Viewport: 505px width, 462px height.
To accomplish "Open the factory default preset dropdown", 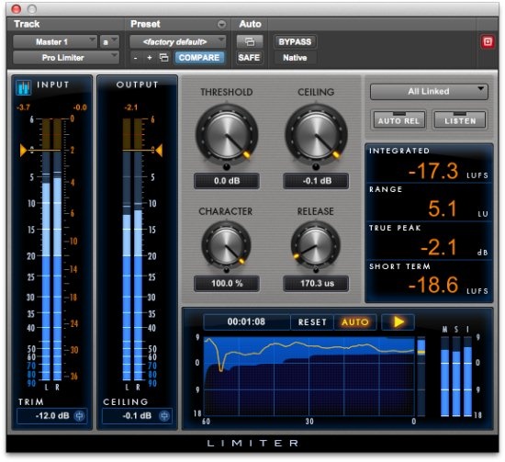I will [177, 42].
